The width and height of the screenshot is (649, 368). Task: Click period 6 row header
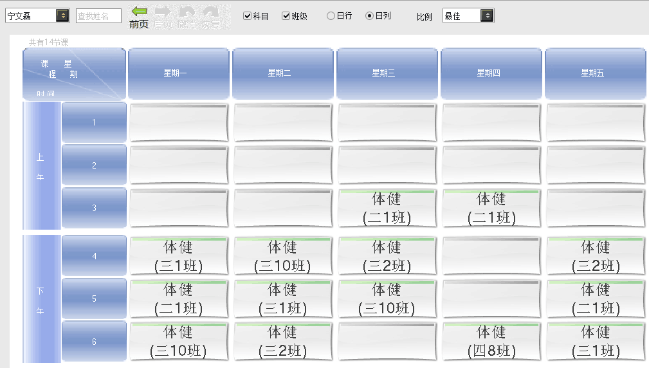(95, 342)
